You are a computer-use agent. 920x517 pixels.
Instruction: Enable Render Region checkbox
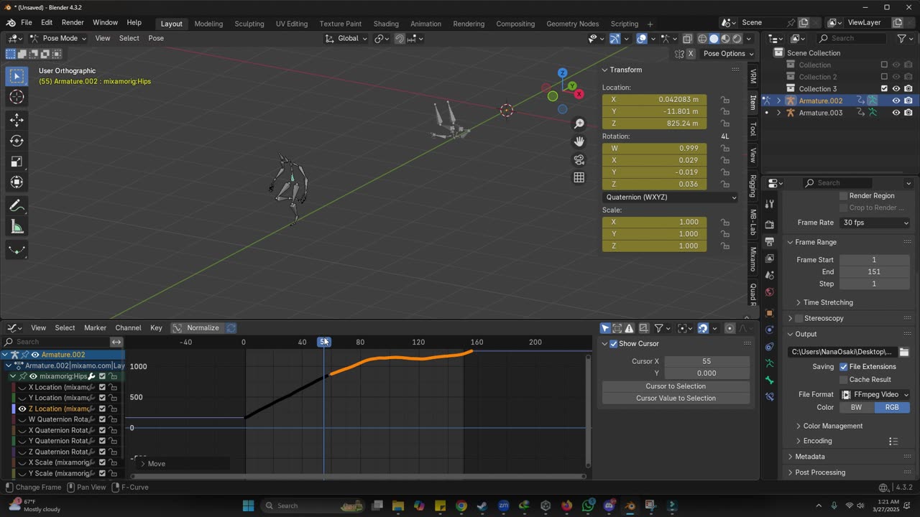tap(844, 196)
